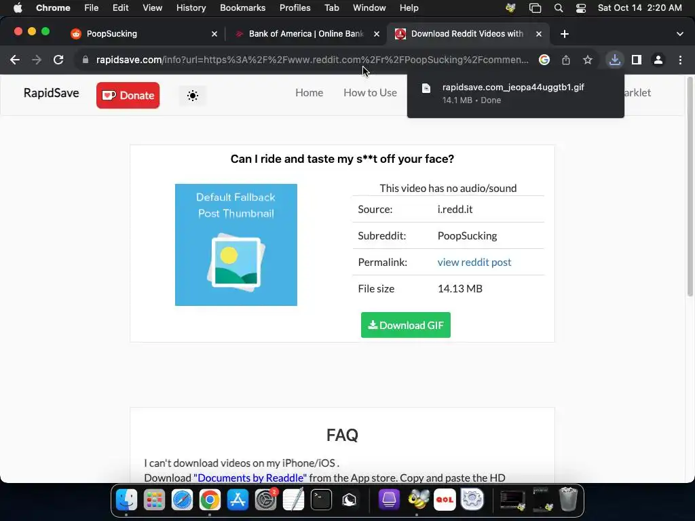The height and width of the screenshot is (521, 695).
Task: Click the 14.13 MB file size value
Action: (459, 289)
